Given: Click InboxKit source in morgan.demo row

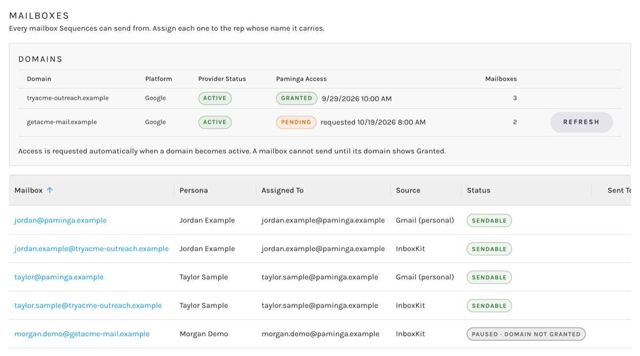Looking at the screenshot, I should [x=410, y=334].
